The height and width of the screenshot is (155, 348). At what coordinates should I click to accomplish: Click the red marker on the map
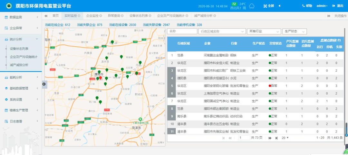pyautogui.click(x=100, y=78)
